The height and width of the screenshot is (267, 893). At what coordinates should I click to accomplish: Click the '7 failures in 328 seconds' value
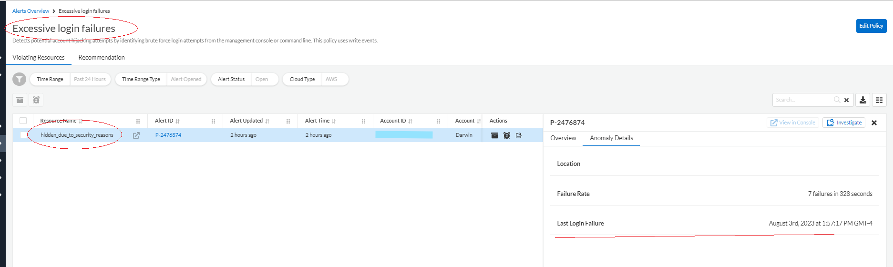click(x=840, y=194)
